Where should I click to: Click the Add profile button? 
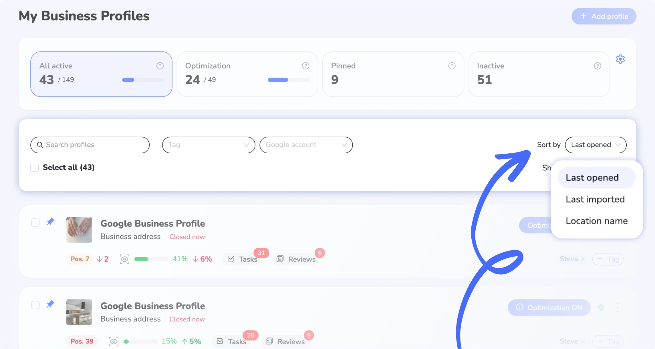click(x=604, y=16)
